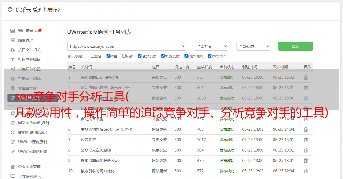
Task: Toggle the 发布时间 checkbox
Action: [210, 56]
